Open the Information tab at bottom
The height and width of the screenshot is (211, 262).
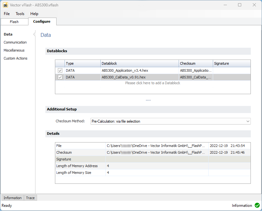tap(12, 198)
